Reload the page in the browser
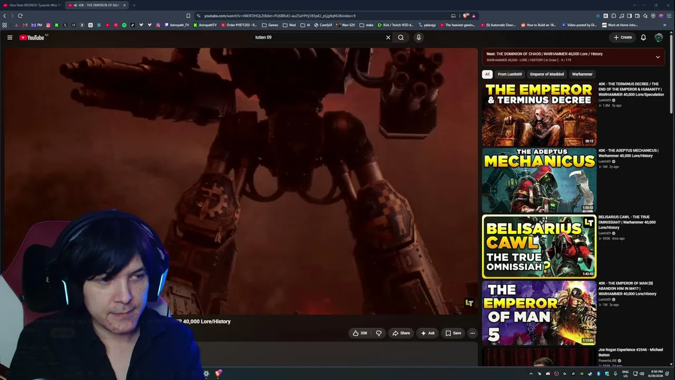Viewport: 675px width, 380px height. [x=20, y=16]
